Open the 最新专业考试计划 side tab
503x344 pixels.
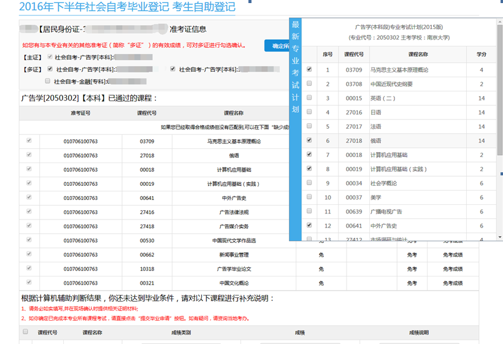tap(296, 66)
